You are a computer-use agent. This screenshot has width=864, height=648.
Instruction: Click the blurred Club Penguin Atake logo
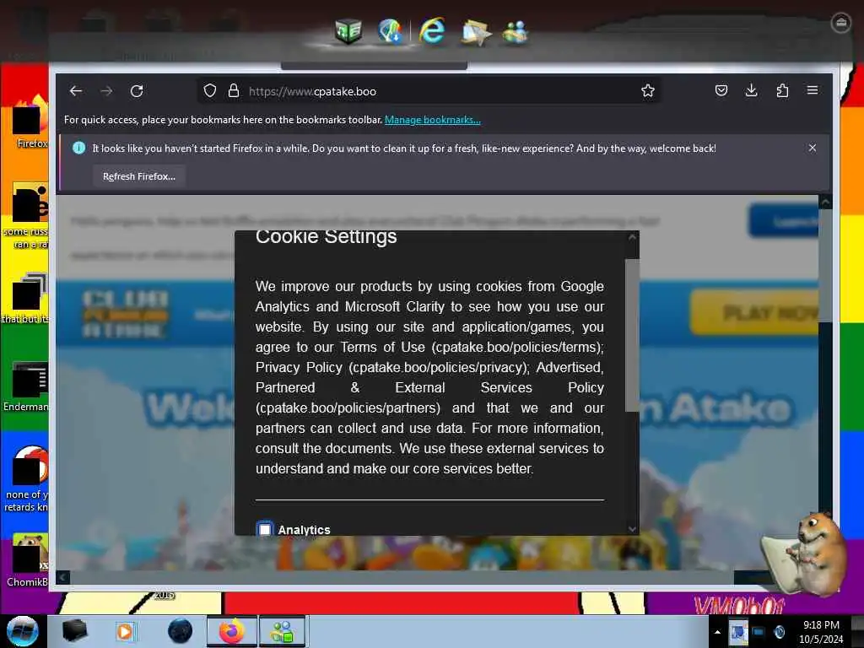tap(125, 314)
